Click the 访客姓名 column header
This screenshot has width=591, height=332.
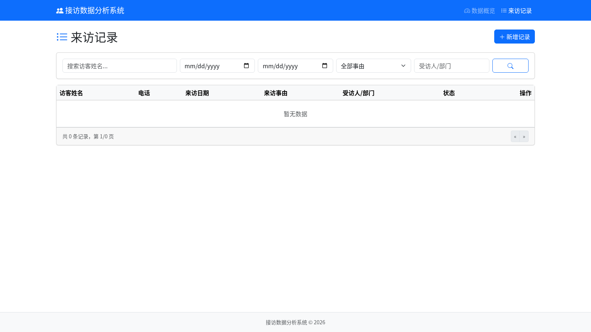coord(71,93)
